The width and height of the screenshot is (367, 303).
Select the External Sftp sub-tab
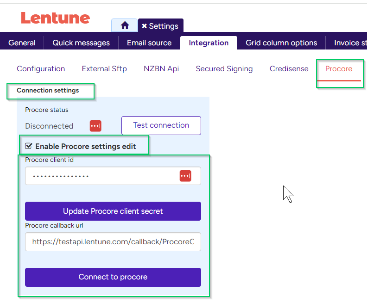104,69
